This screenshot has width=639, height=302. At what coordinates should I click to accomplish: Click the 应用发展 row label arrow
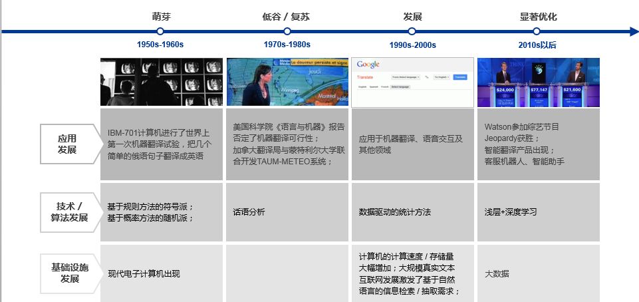[71, 144]
